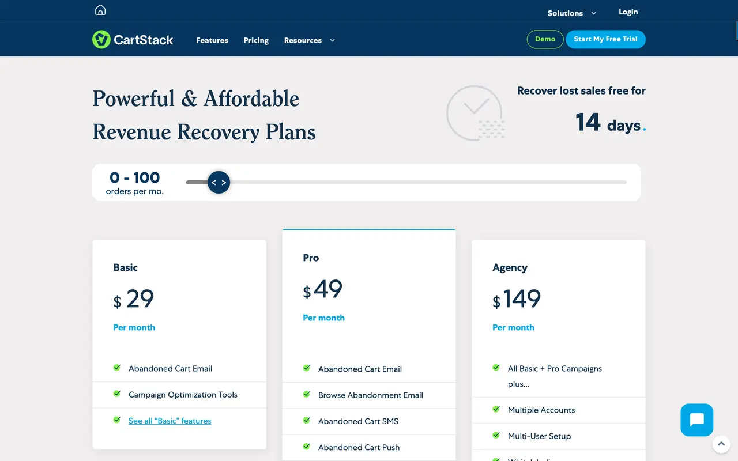The width and height of the screenshot is (738, 461).
Task: Click green checkmark beside Multiple Accounts
Action: click(x=496, y=410)
